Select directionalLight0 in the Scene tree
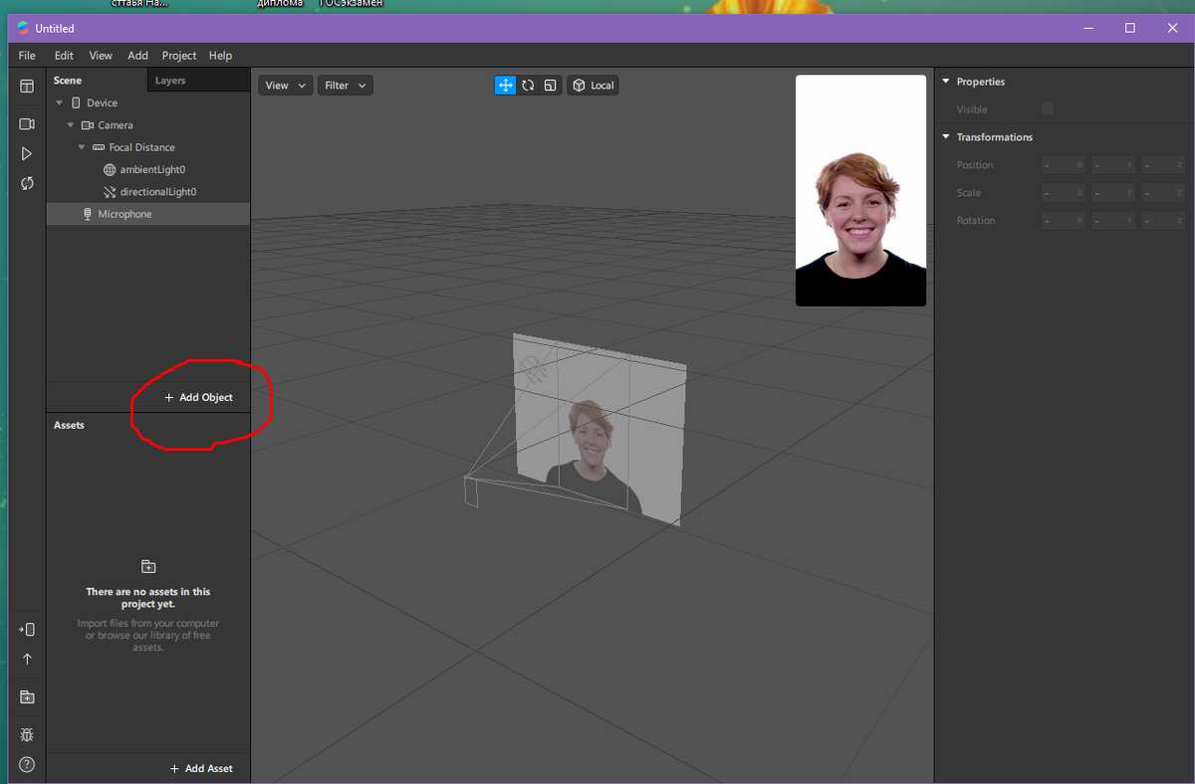1195x784 pixels. tap(148, 192)
